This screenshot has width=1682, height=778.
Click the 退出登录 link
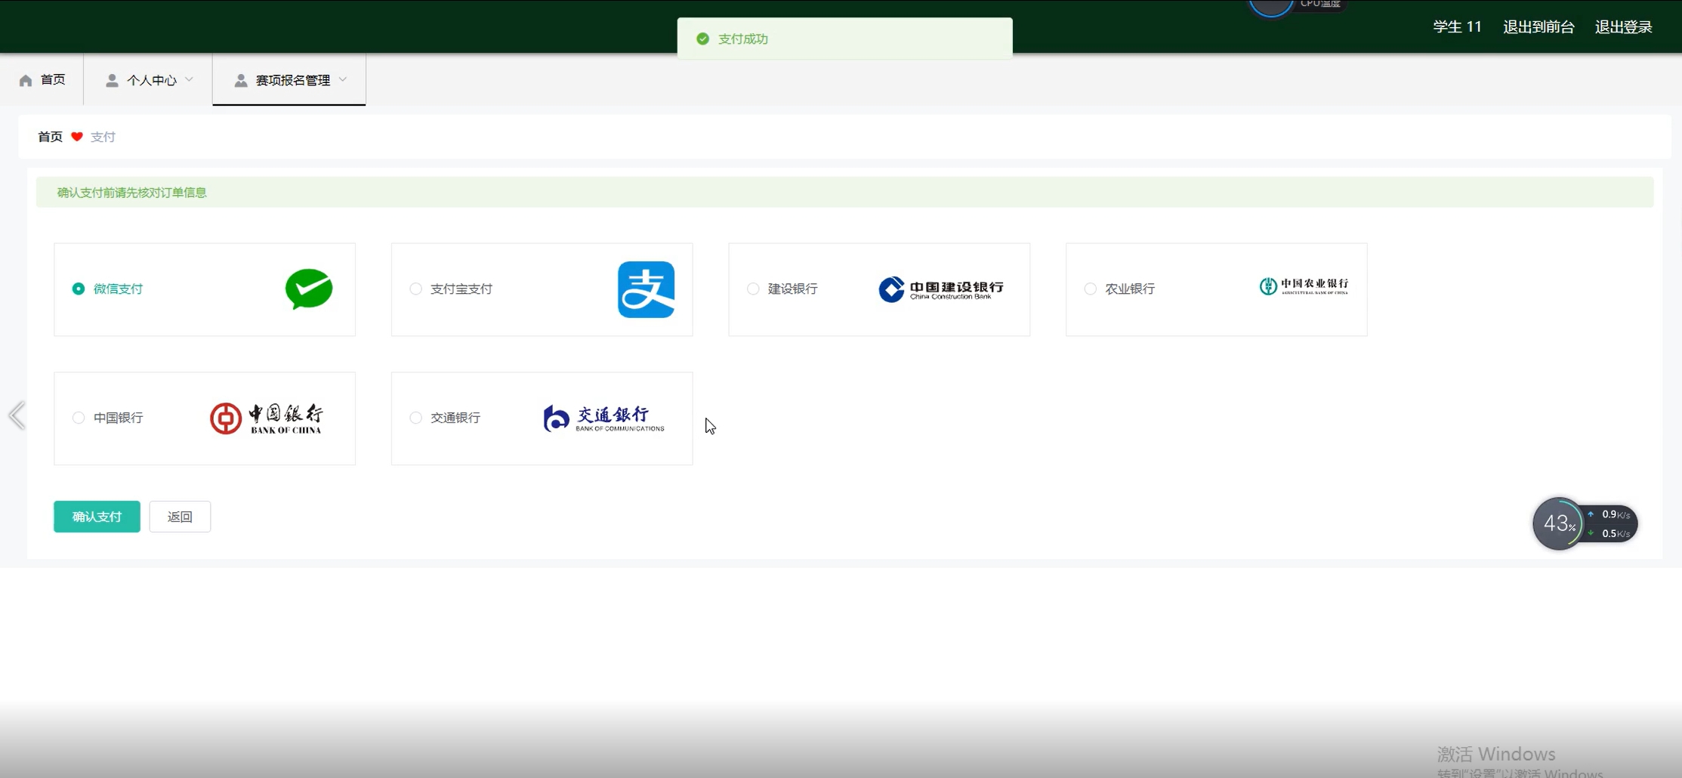click(1624, 27)
